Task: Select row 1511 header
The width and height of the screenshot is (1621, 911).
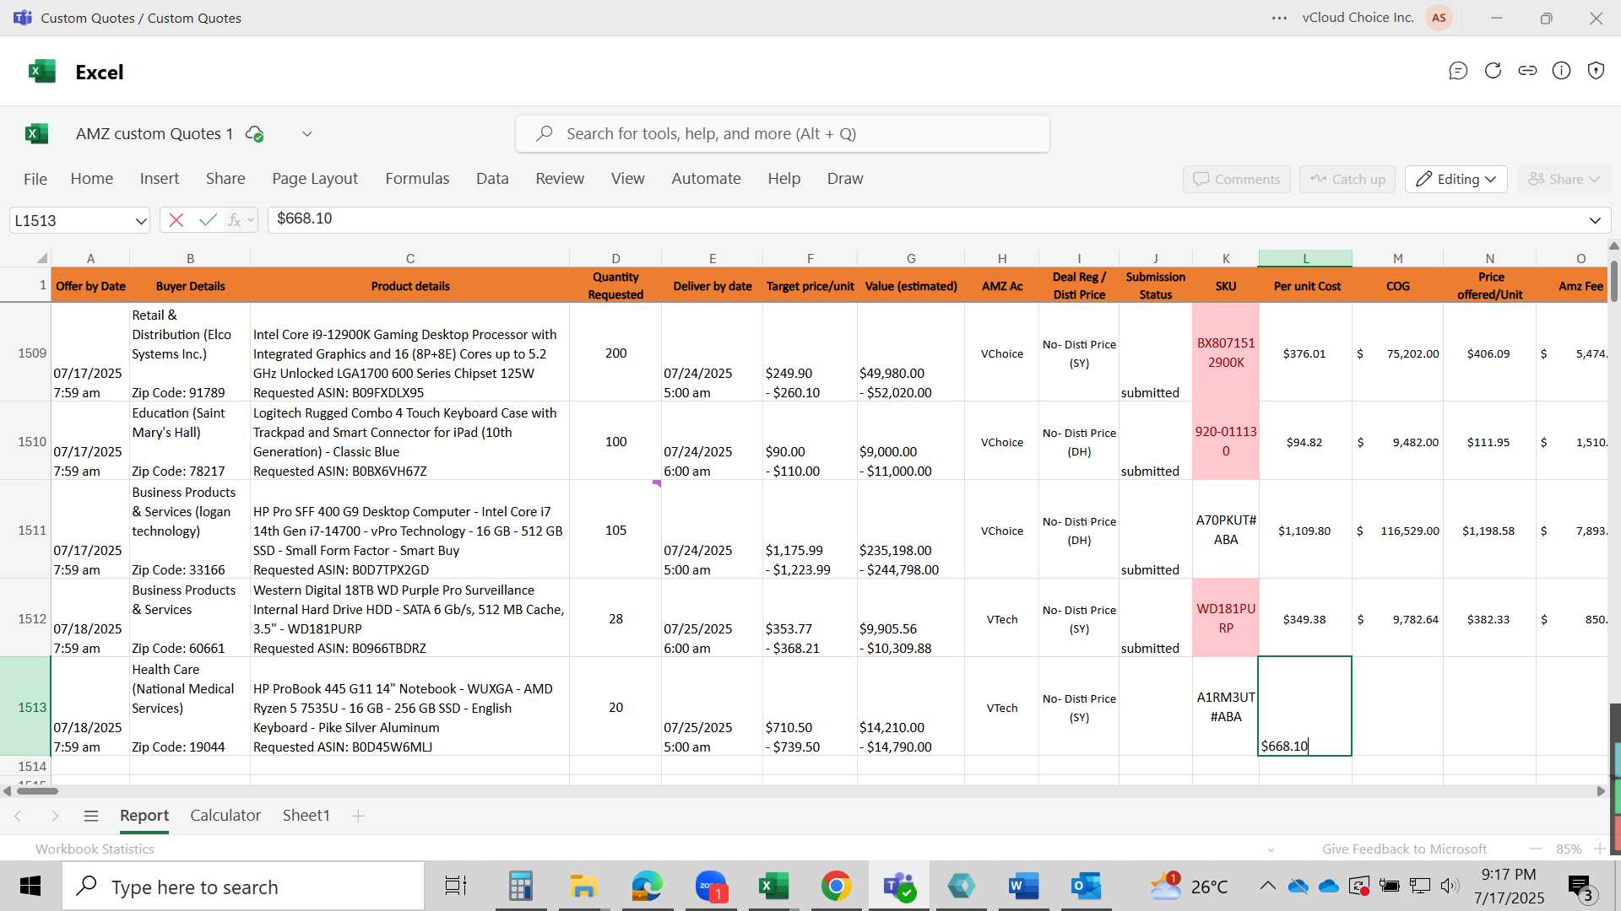Action: (25, 530)
